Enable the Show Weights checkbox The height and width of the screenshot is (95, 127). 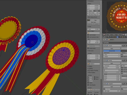coord(88,85)
